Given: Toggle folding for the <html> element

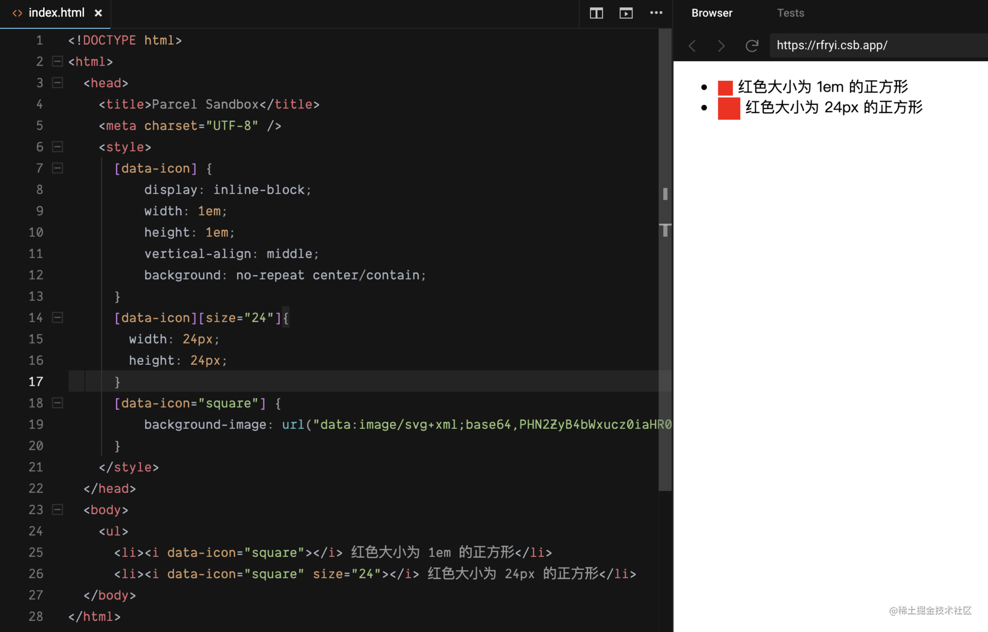Looking at the screenshot, I should pyautogui.click(x=58, y=61).
